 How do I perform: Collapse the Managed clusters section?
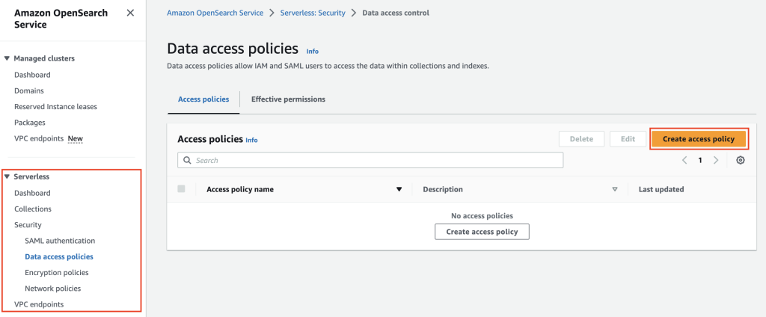coord(7,58)
